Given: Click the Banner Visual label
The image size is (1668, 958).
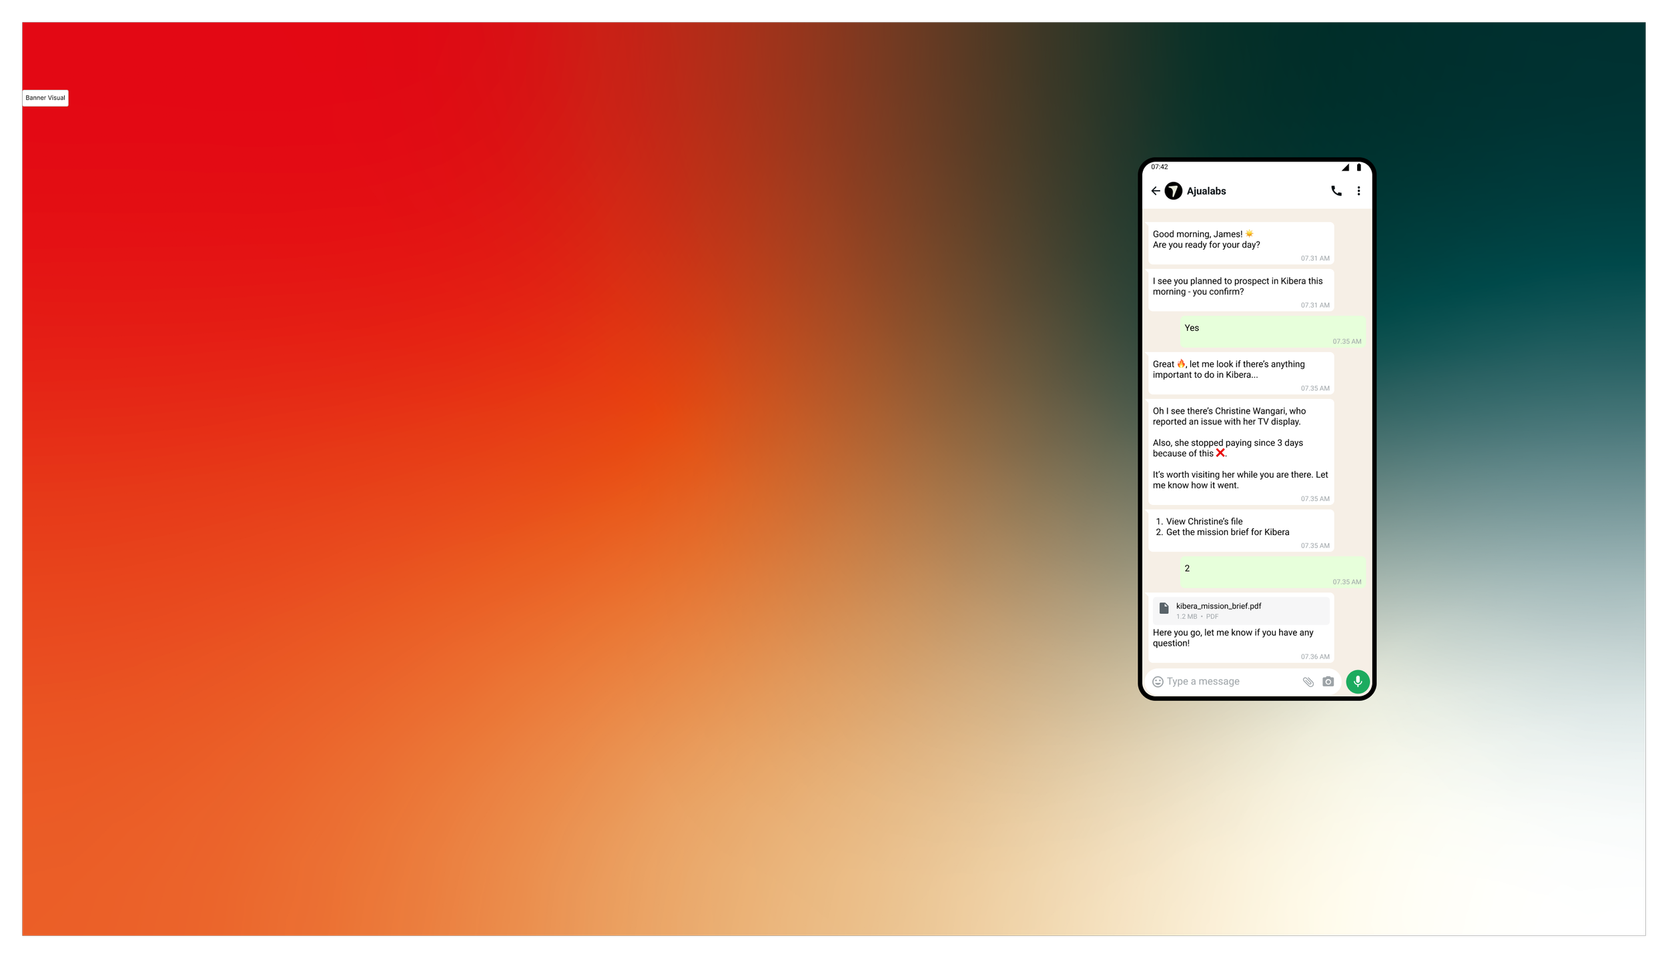Looking at the screenshot, I should [45, 98].
